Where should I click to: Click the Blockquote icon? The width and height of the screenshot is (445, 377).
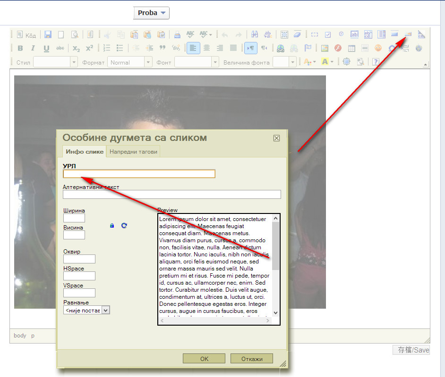(163, 48)
